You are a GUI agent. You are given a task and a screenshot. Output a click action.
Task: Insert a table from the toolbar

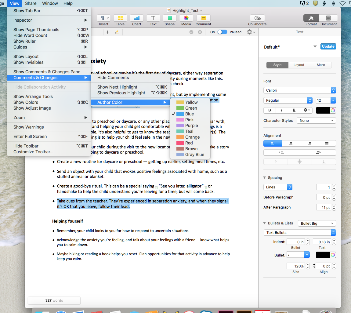click(120, 19)
